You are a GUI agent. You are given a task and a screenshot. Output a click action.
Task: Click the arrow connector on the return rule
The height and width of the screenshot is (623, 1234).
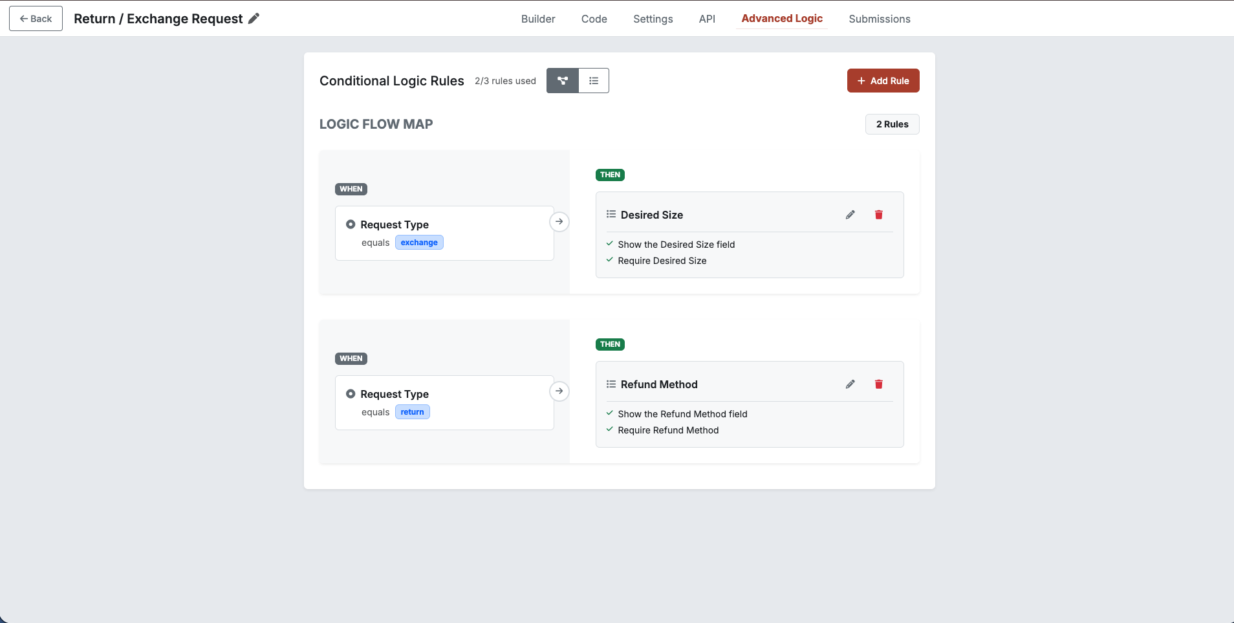pyautogui.click(x=559, y=391)
